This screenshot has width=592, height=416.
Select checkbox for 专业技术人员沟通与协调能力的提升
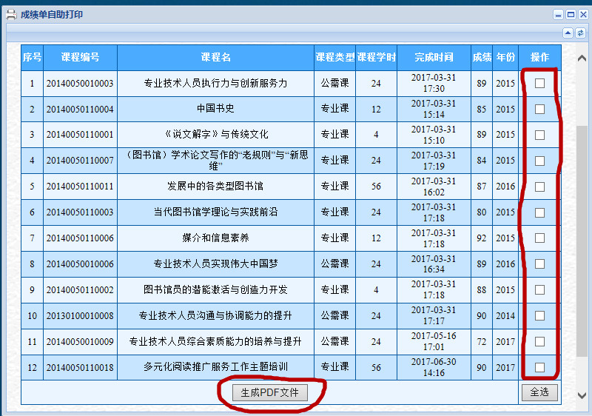[x=540, y=315]
